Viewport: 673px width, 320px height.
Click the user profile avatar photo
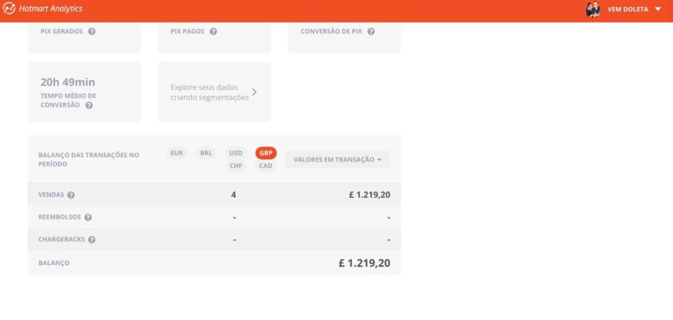point(593,9)
